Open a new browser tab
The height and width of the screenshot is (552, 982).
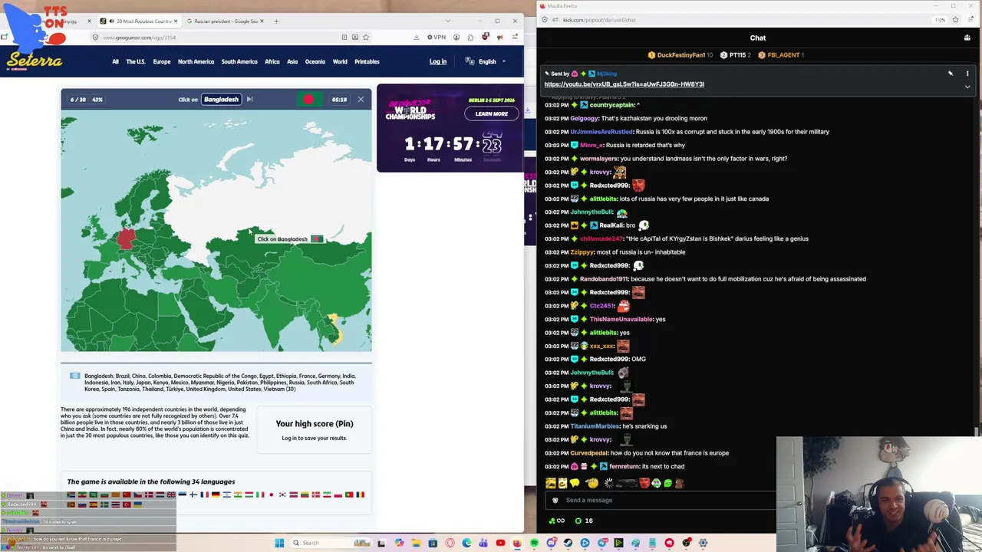[276, 21]
